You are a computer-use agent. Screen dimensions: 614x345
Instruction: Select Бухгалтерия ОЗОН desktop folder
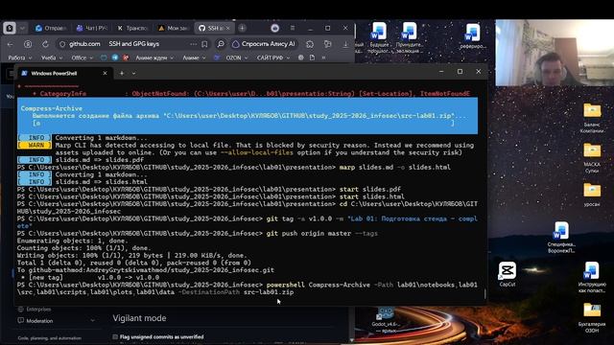[x=592, y=317]
